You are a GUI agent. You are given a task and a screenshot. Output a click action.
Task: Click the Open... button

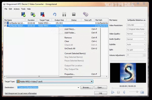(x=101, y=88)
